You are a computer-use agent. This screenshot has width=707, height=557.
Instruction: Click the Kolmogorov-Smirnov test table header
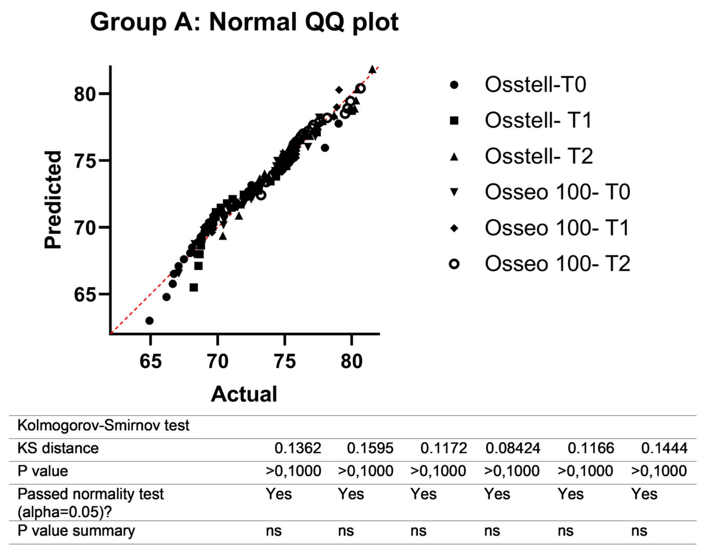point(103,425)
